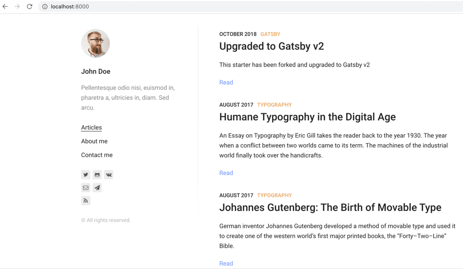This screenshot has height=269, width=463.
Task: Click John Doe's avatar photo
Action: (x=95, y=43)
